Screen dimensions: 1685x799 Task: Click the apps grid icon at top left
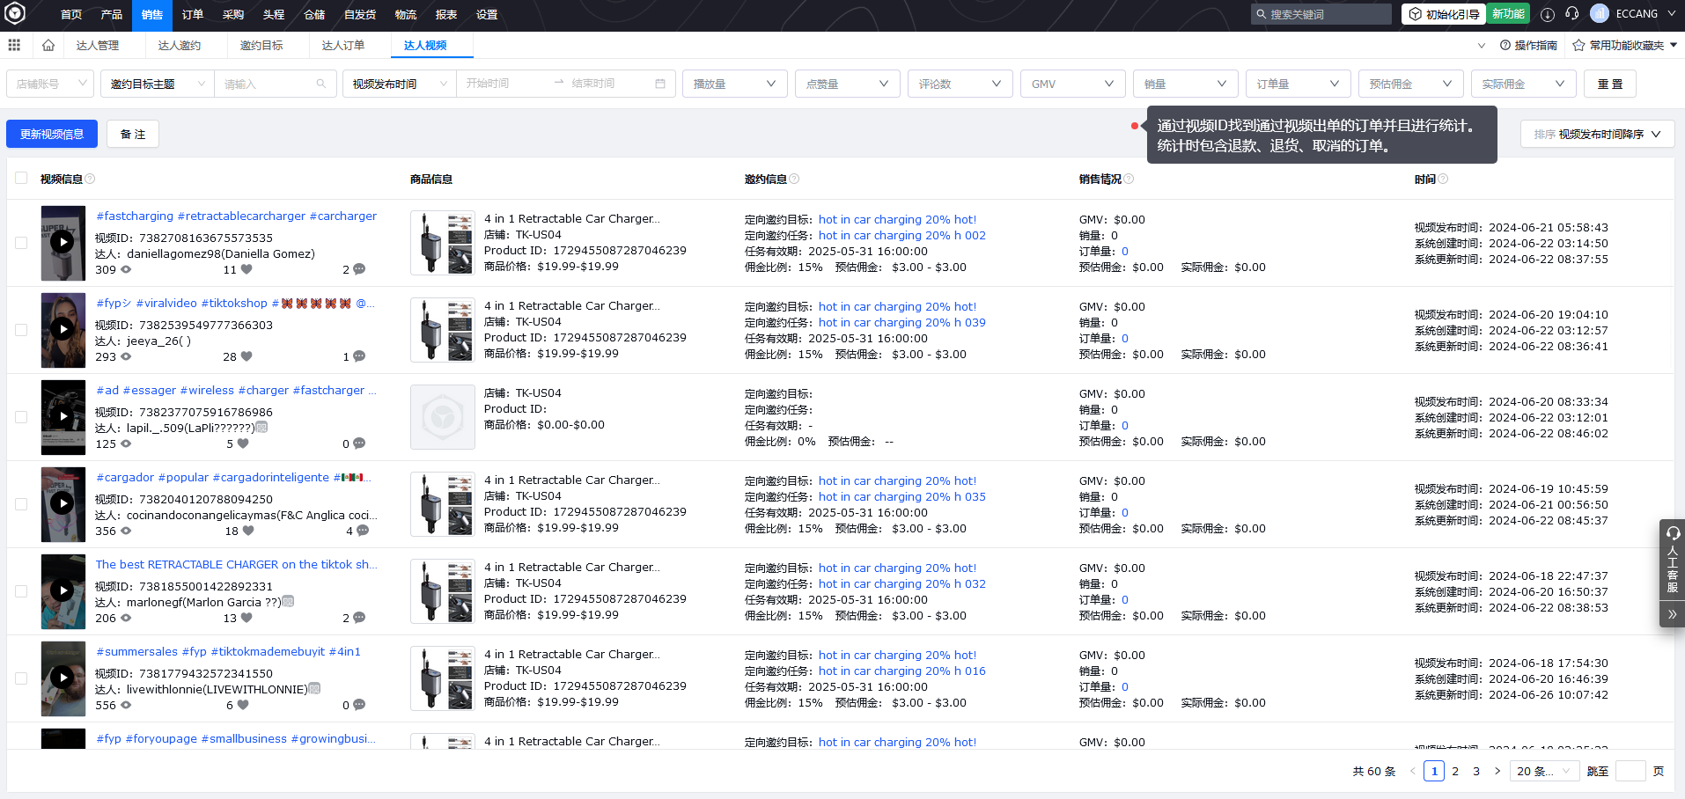[14, 45]
